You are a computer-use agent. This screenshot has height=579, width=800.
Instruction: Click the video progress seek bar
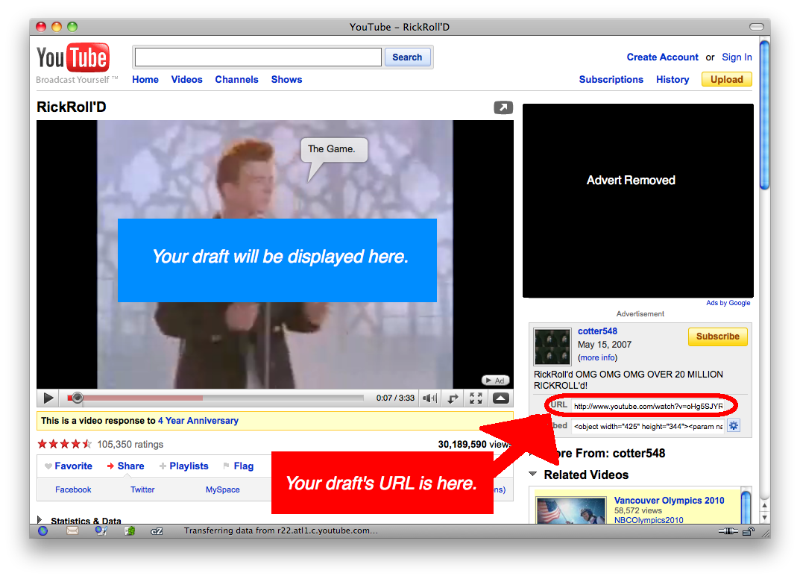[215, 398]
